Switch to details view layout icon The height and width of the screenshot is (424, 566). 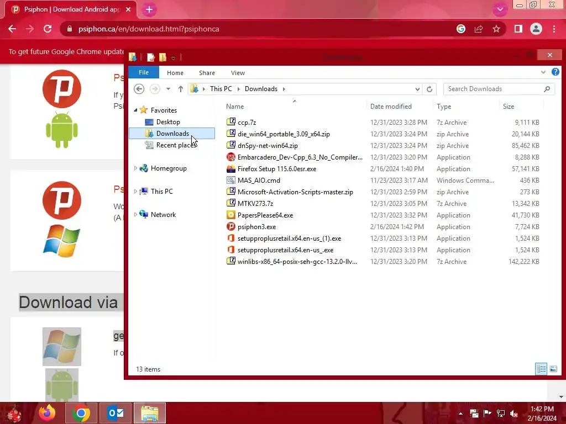(541, 369)
